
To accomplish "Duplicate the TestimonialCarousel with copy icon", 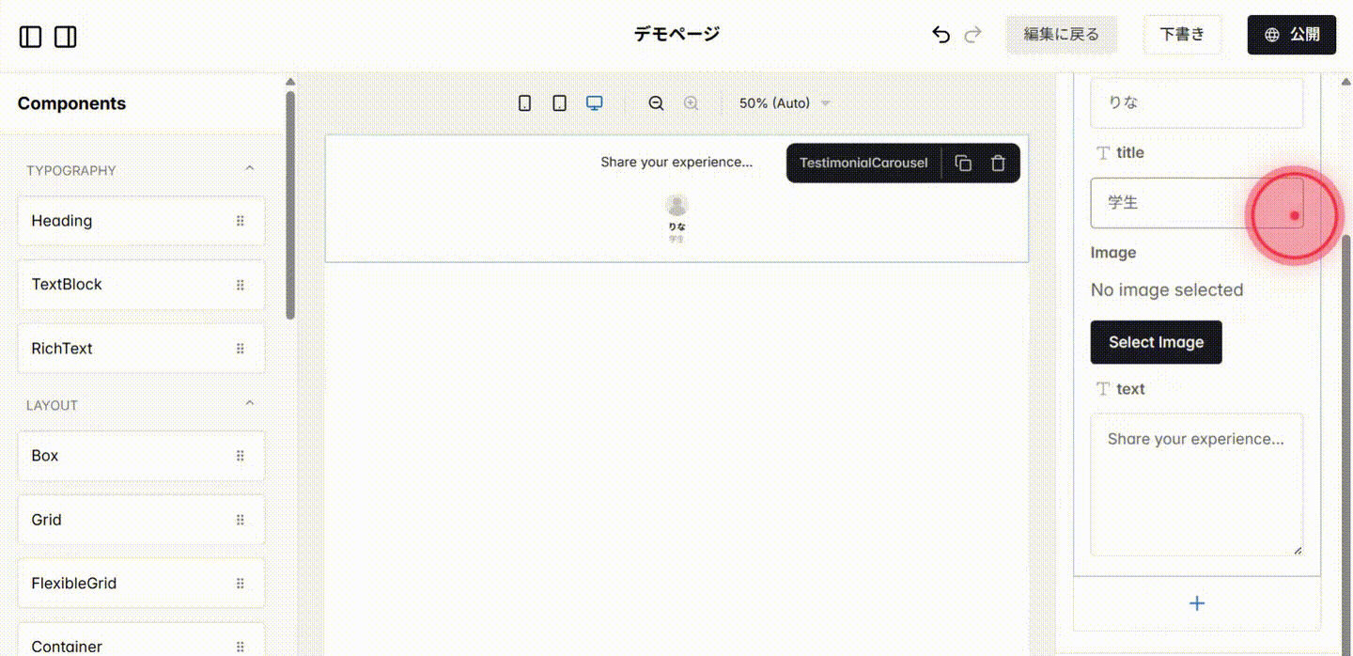I will pyautogui.click(x=963, y=163).
